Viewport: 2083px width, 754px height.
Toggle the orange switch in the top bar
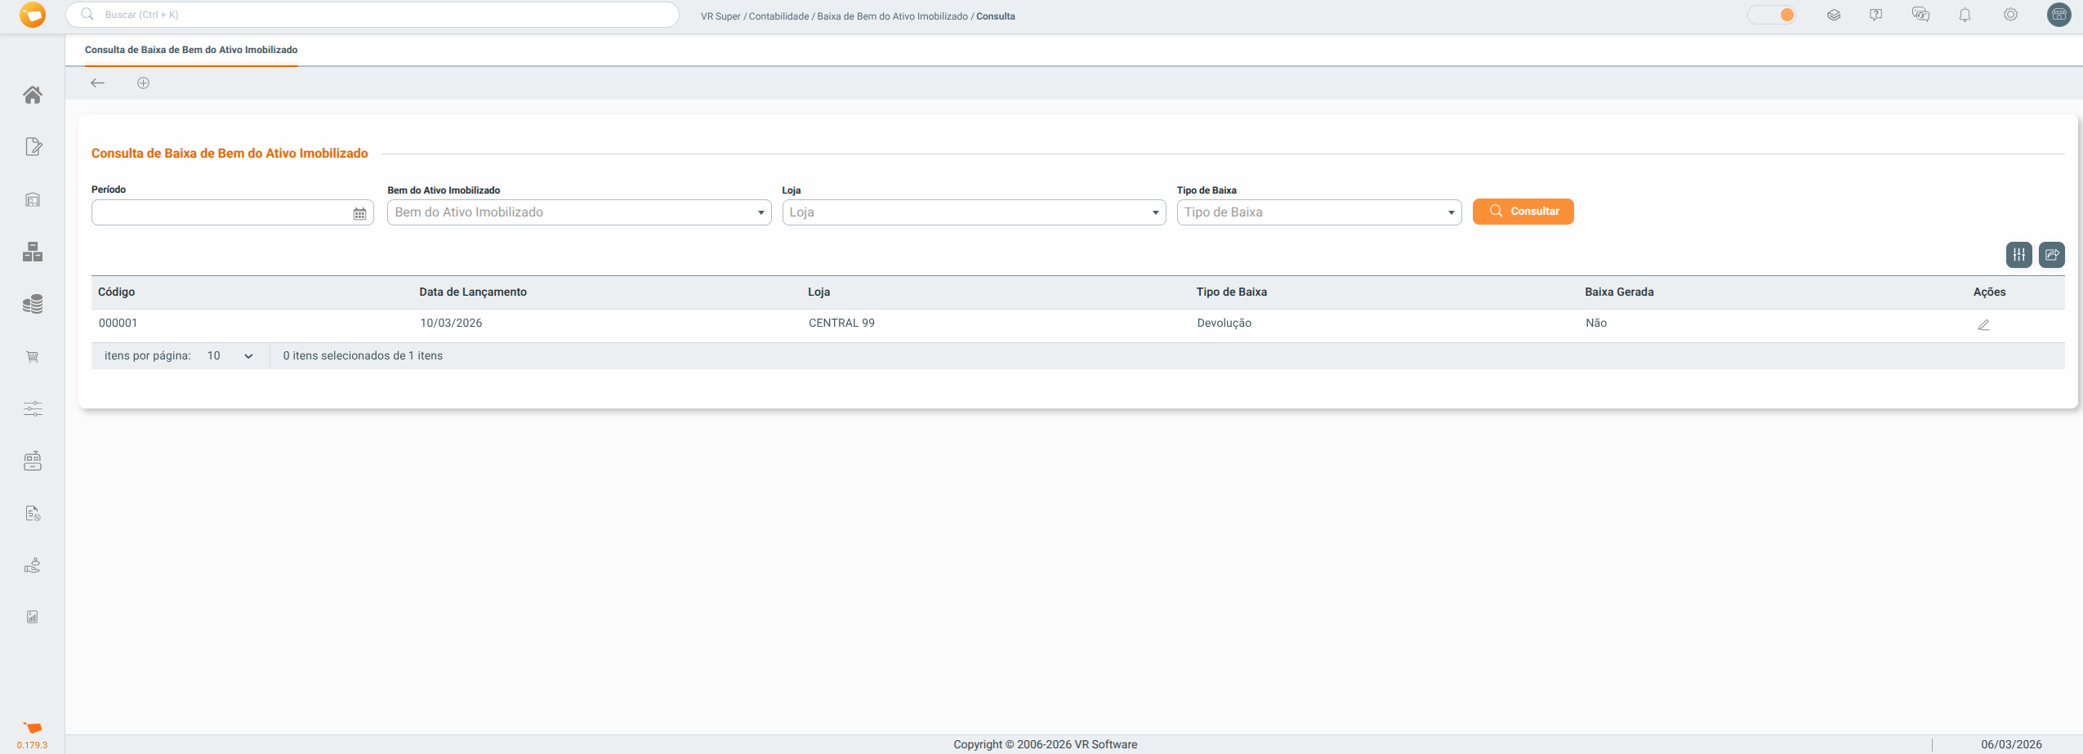click(x=1772, y=15)
